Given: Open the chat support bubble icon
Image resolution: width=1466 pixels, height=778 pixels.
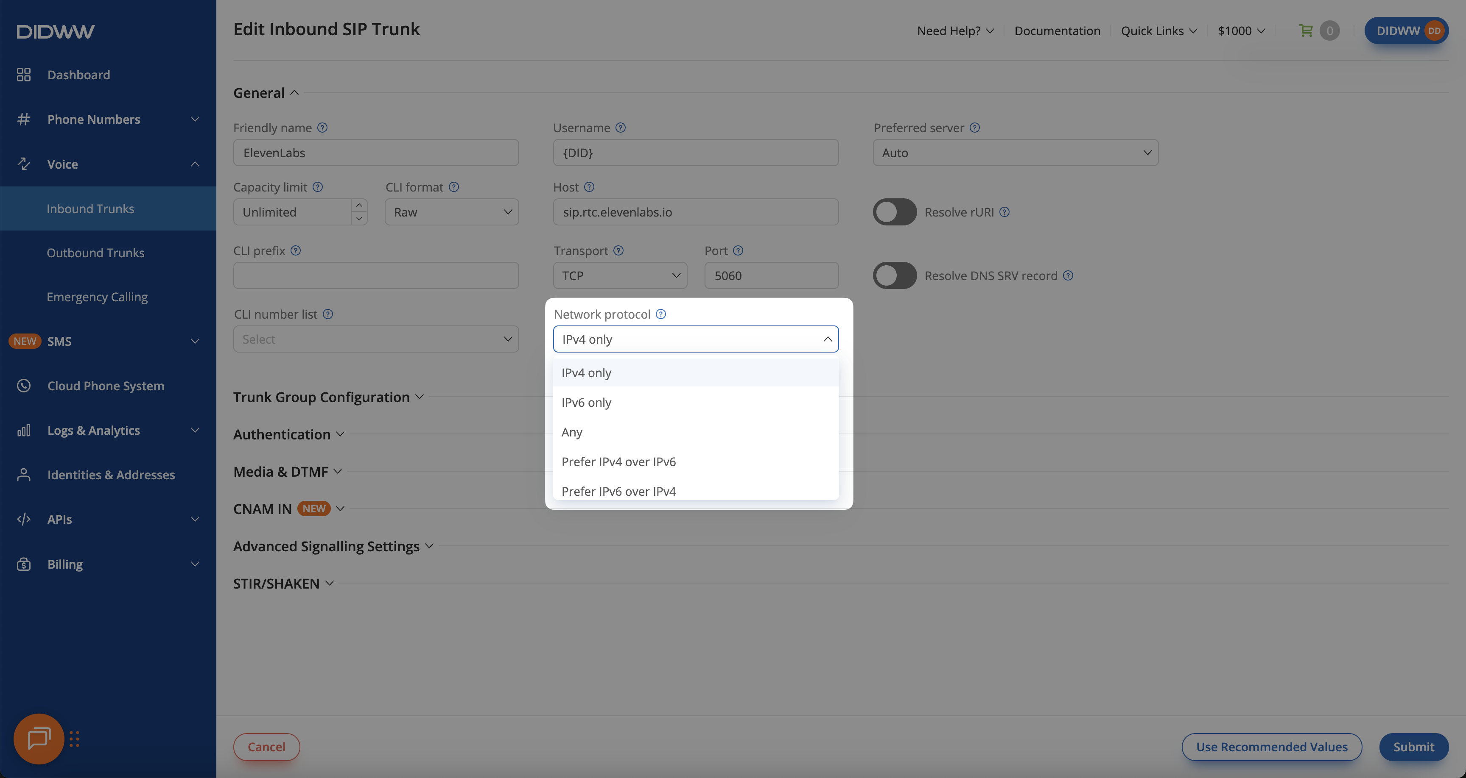Looking at the screenshot, I should coord(39,738).
